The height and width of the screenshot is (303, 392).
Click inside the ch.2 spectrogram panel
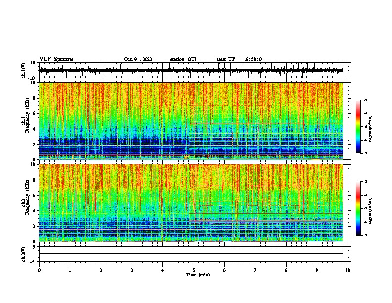191,203
